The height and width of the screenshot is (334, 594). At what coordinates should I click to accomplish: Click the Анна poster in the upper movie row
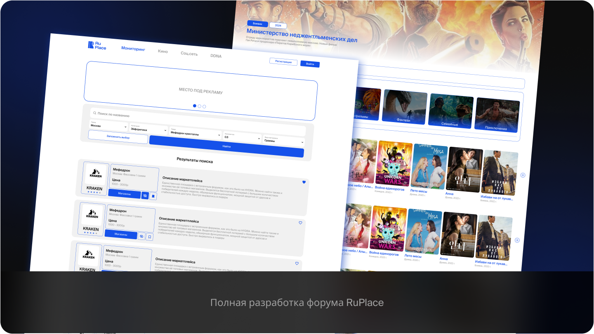(464, 169)
